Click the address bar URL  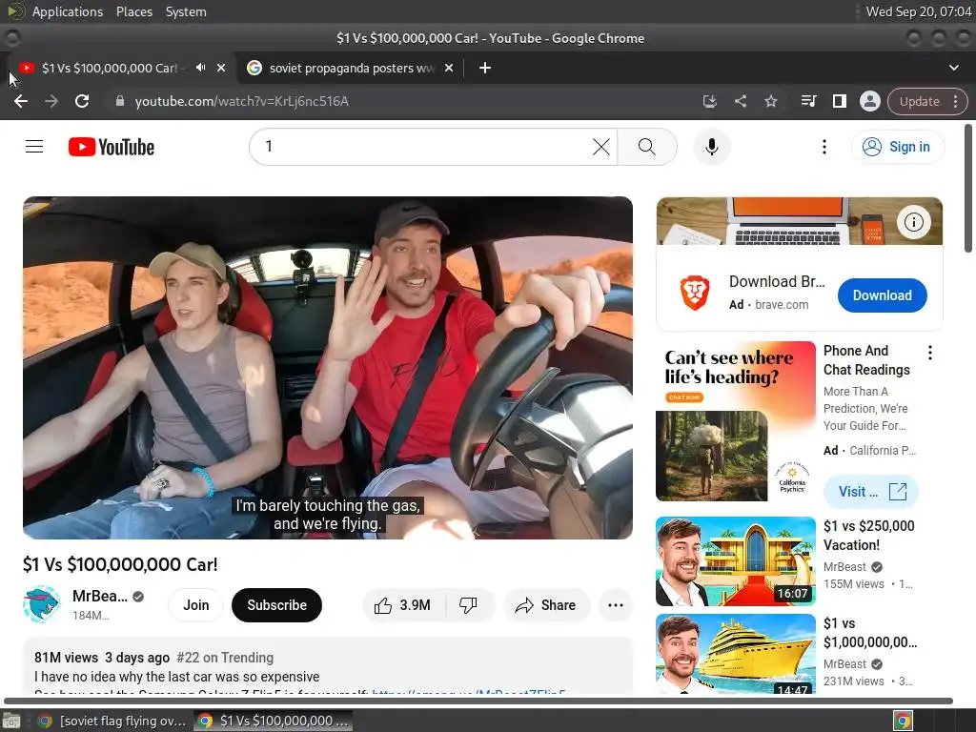(241, 101)
